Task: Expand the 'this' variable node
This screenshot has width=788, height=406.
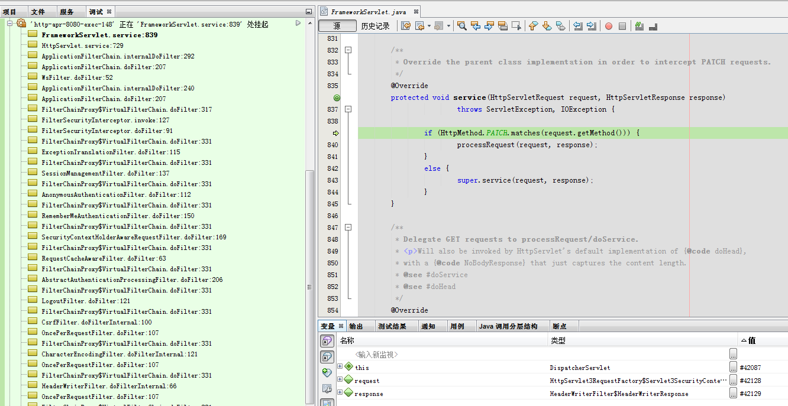Action: [x=340, y=367]
